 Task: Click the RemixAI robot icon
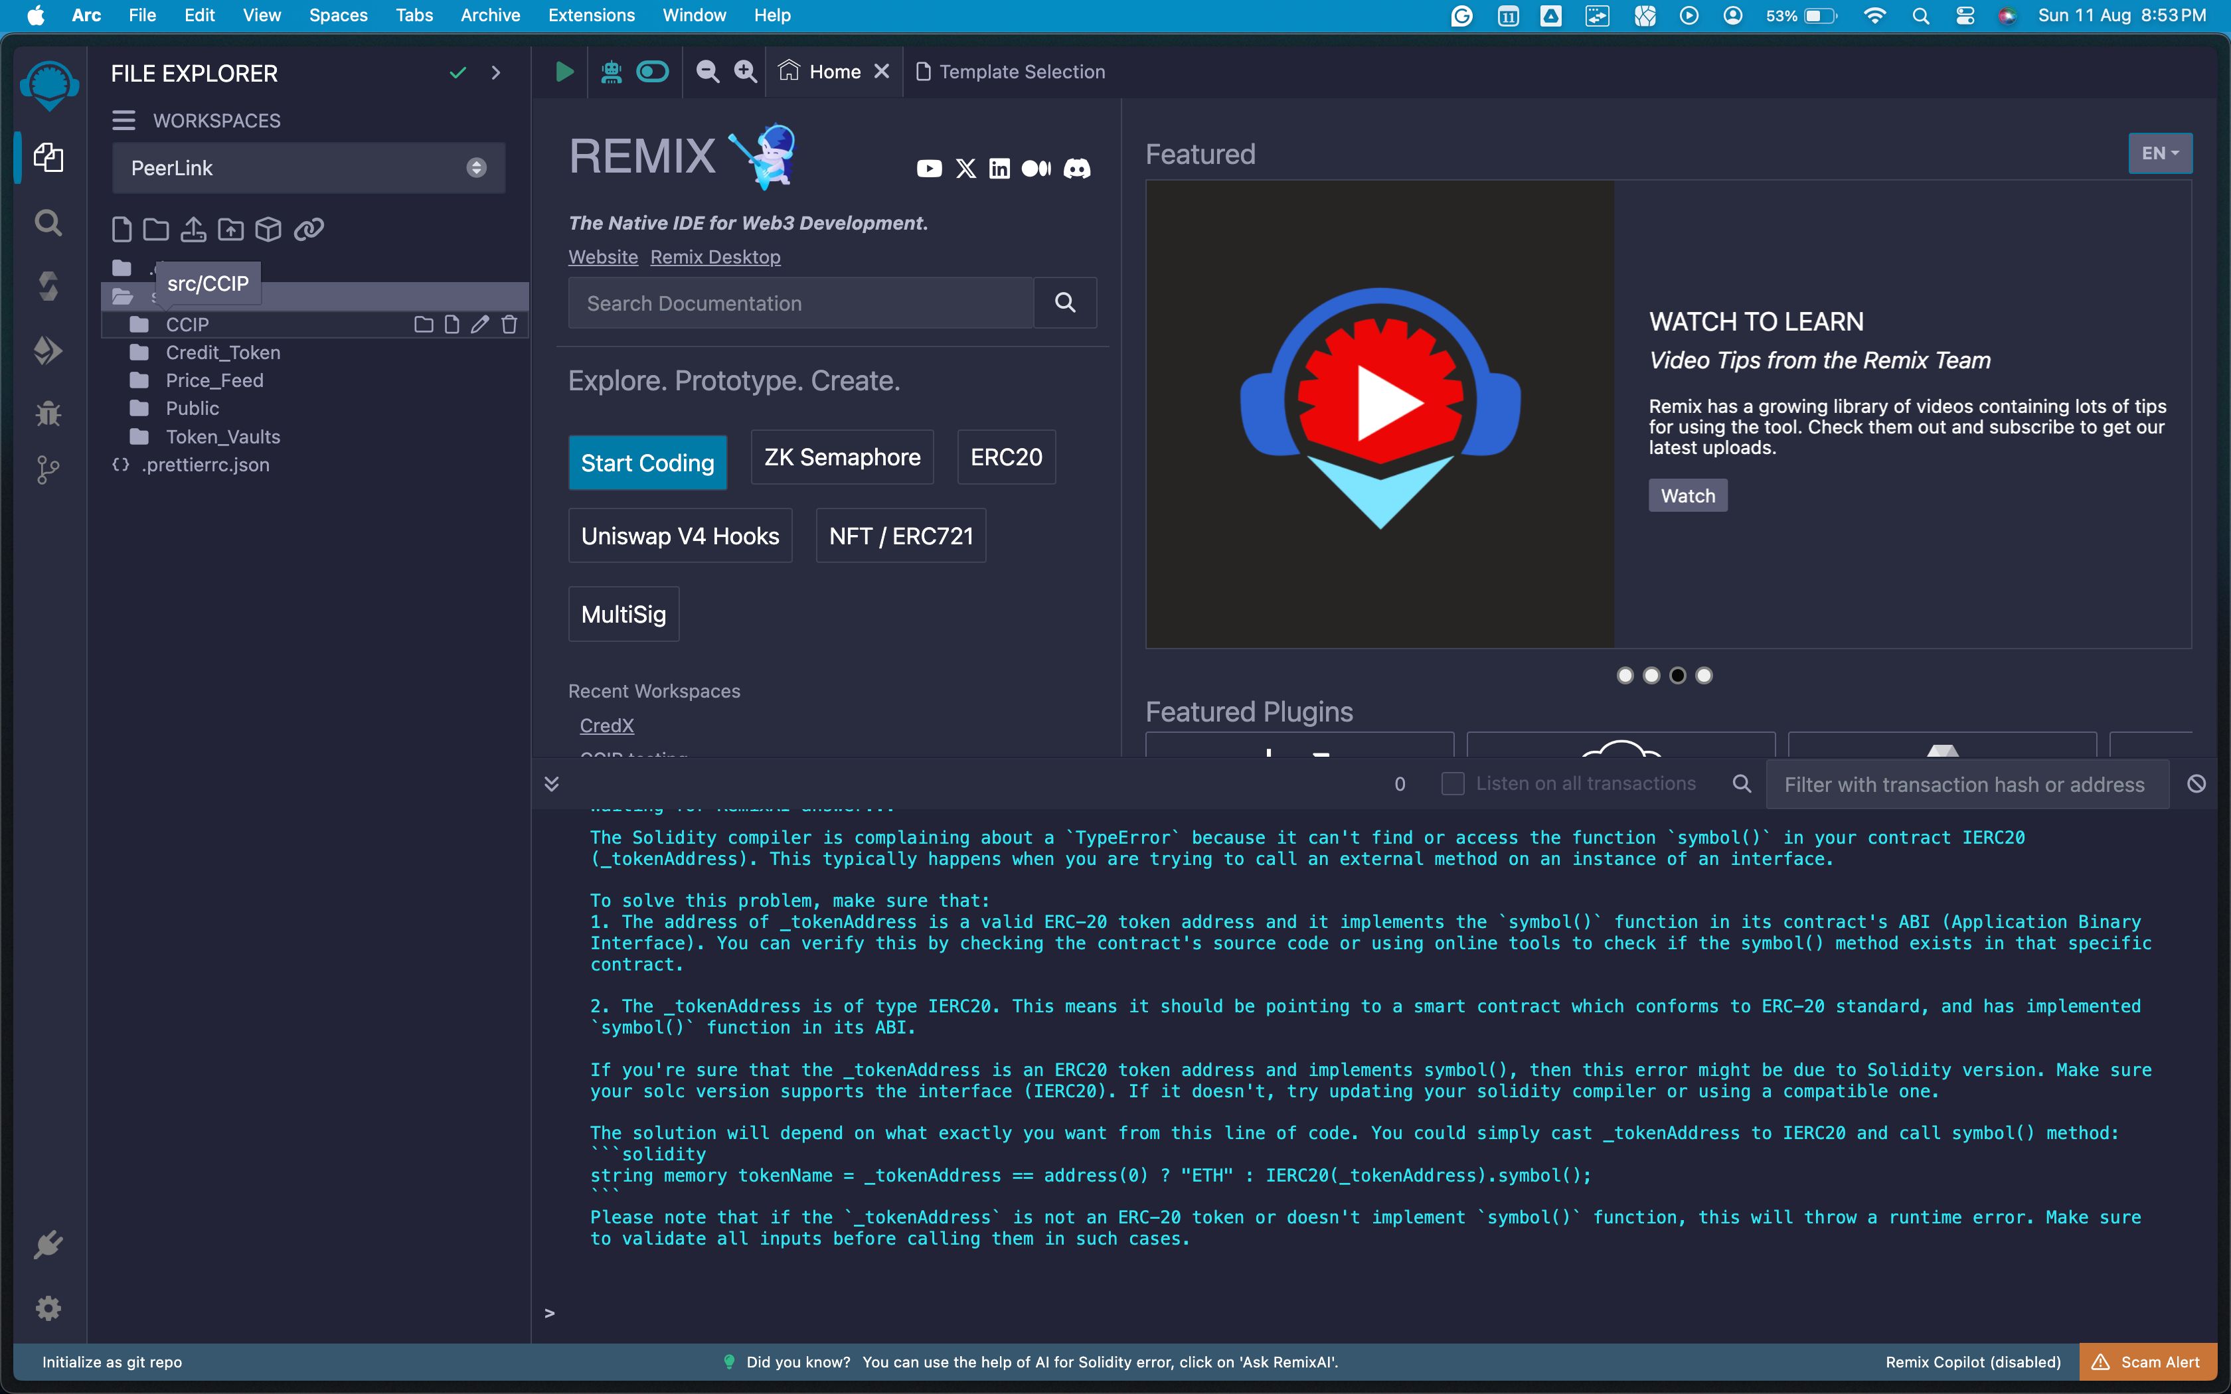(610, 72)
